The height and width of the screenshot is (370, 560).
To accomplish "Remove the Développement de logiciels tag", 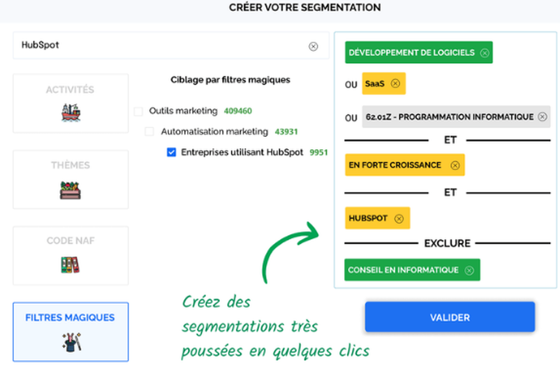I will click(x=484, y=53).
